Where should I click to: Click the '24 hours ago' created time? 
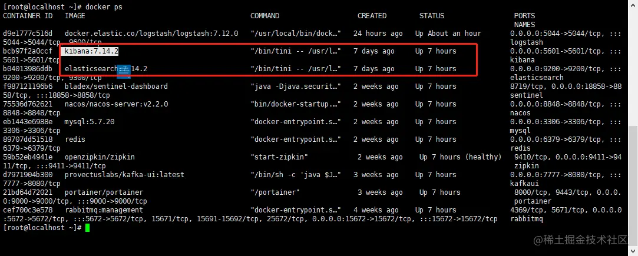click(x=378, y=34)
